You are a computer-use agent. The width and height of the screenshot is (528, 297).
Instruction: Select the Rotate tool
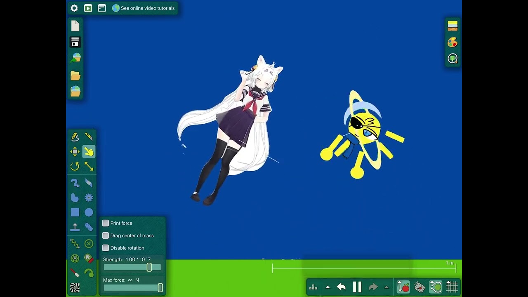click(75, 166)
